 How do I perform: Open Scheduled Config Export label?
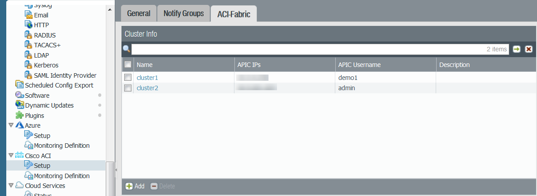(59, 85)
